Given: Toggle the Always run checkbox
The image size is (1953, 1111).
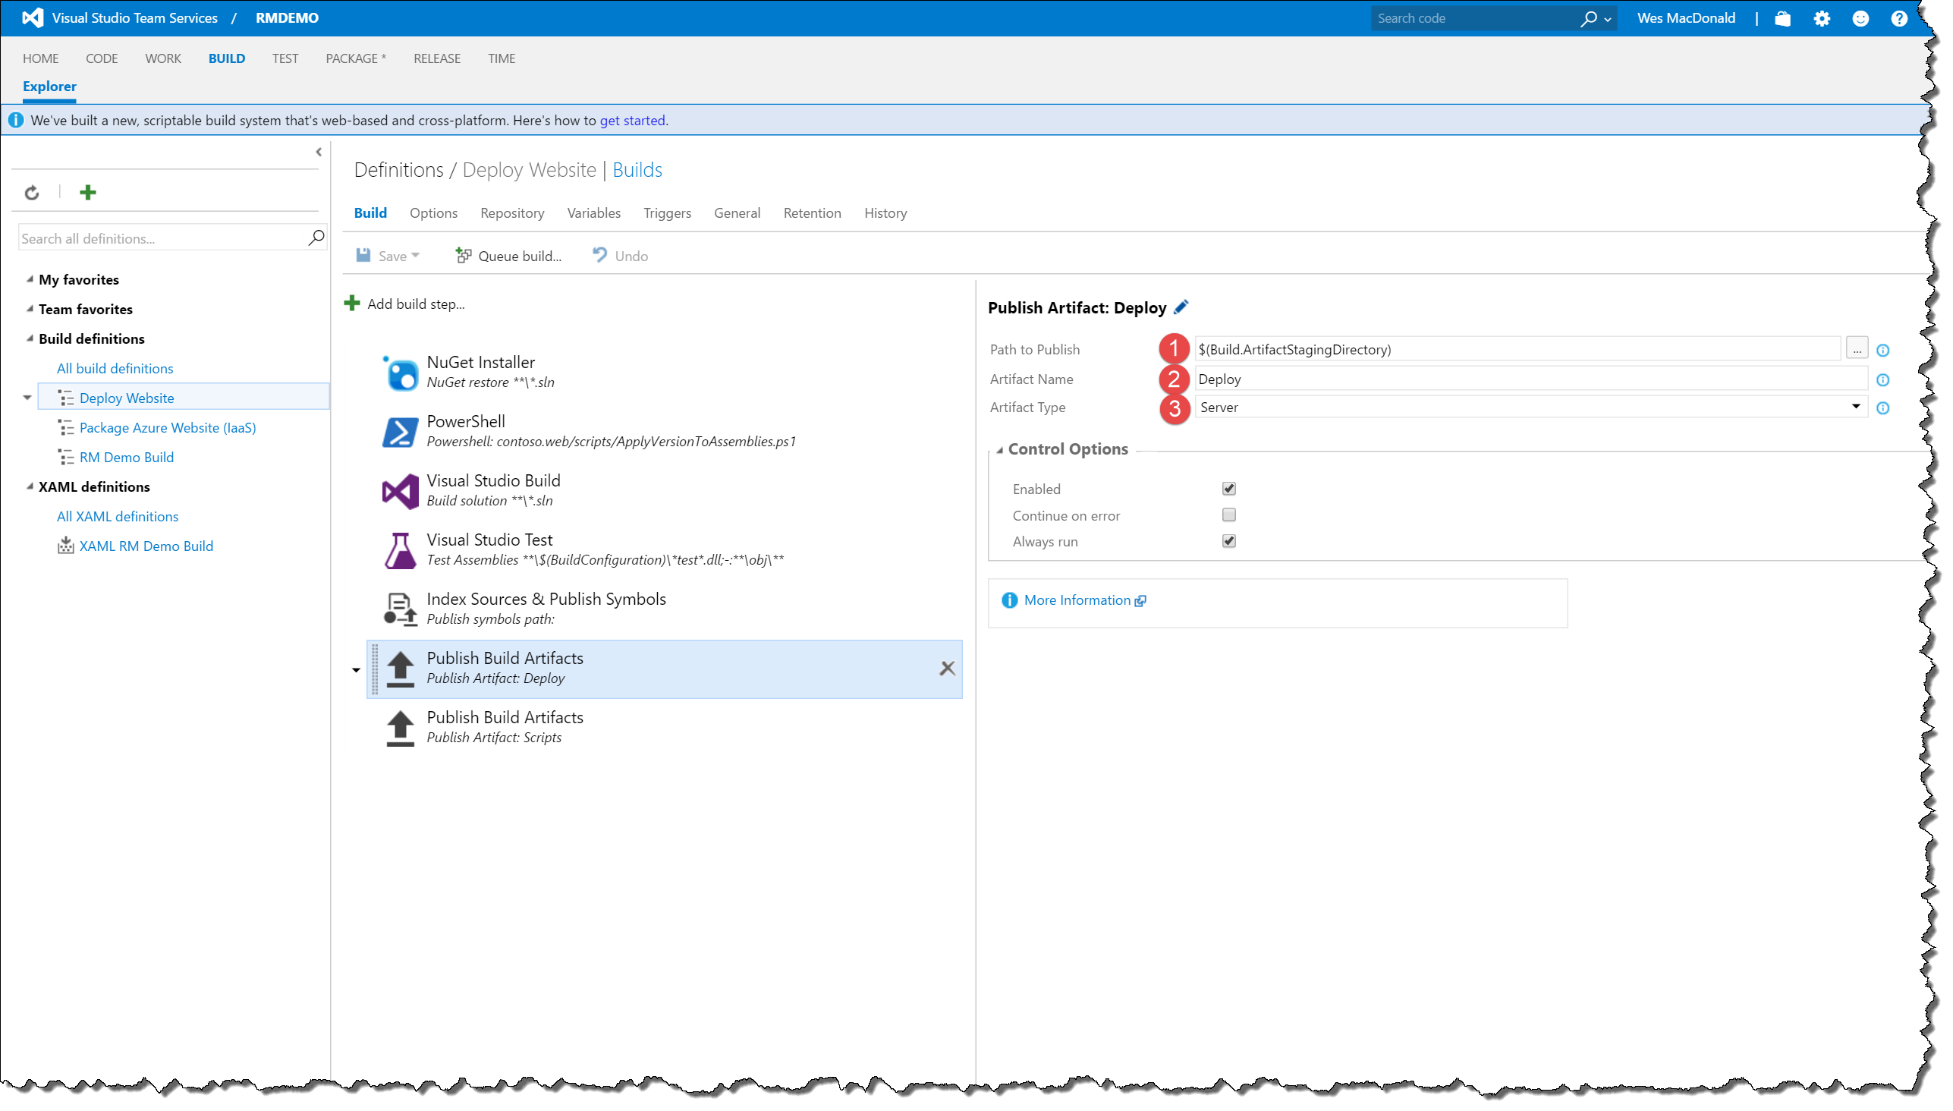Looking at the screenshot, I should (x=1228, y=541).
